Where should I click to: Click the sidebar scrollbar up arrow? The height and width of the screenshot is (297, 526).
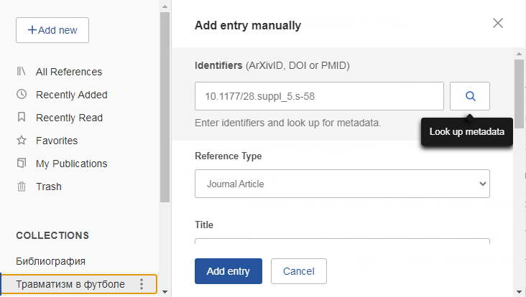[x=165, y=6]
